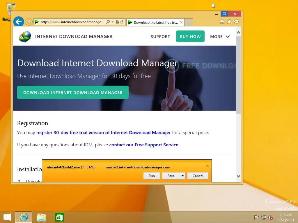
Task: Maximize the Internet Explorer window
Action: click(224, 14)
